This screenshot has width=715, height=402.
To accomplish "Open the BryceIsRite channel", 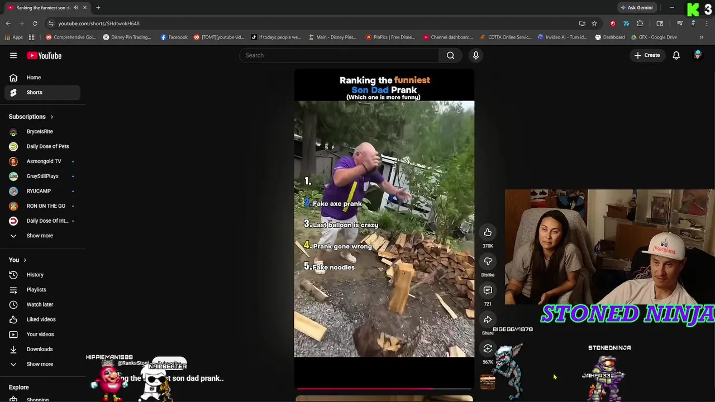I will coord(42,132).
